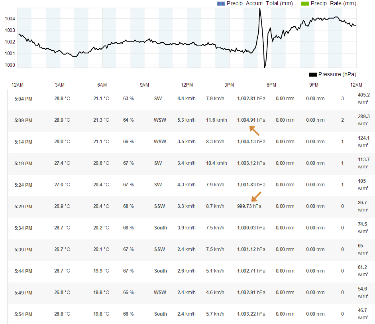Click the pressure spike peak on the chart
The image size is (375, 324).
[x=260, y=9]
